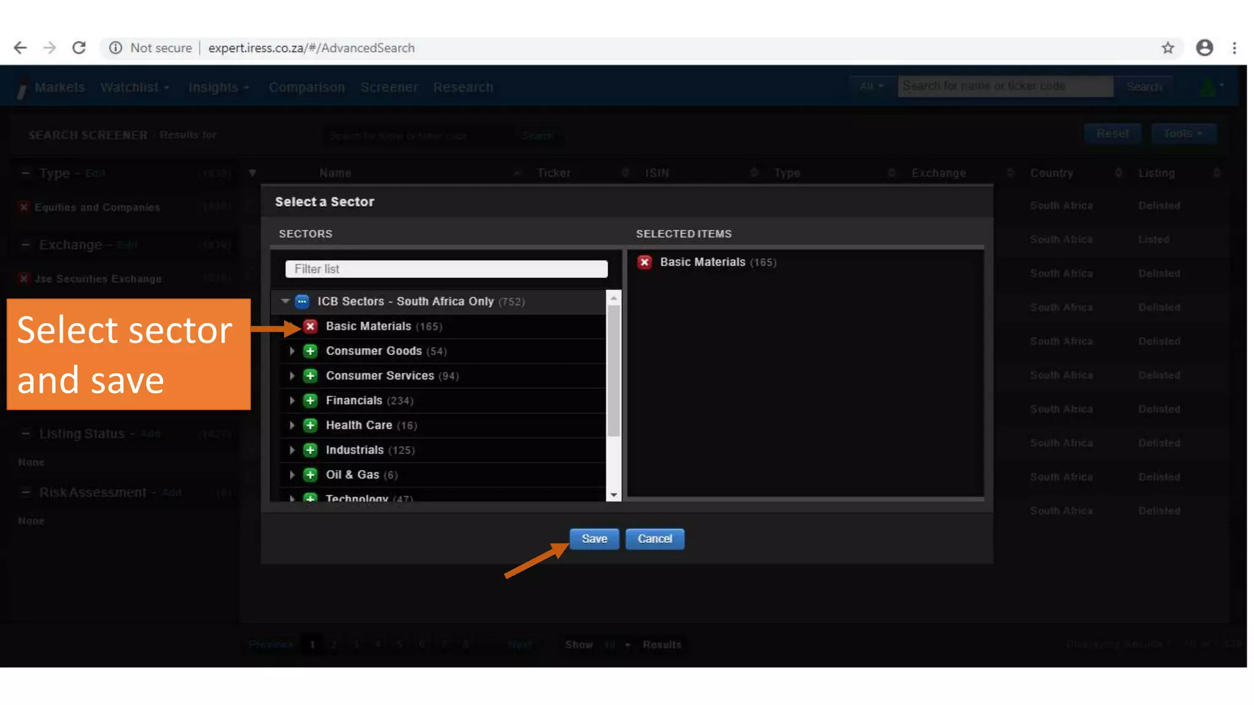Collapse the Type filter section
Screen dimensions: 1254x705
pos(25,173)
